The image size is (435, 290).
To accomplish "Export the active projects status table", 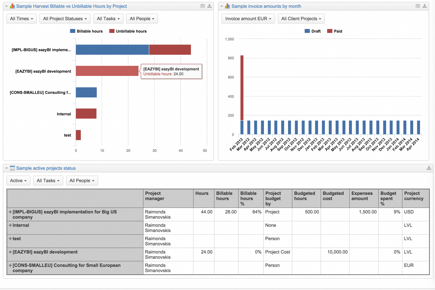I will click(x=428, y=168).
